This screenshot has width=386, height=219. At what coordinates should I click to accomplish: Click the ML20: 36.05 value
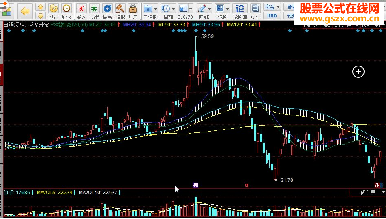pyautogui.click(x=103, y=25)
